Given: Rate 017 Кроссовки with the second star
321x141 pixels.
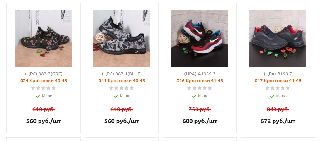Looking at the screenshot, I should pyautogui.click(x=273, y=88).
